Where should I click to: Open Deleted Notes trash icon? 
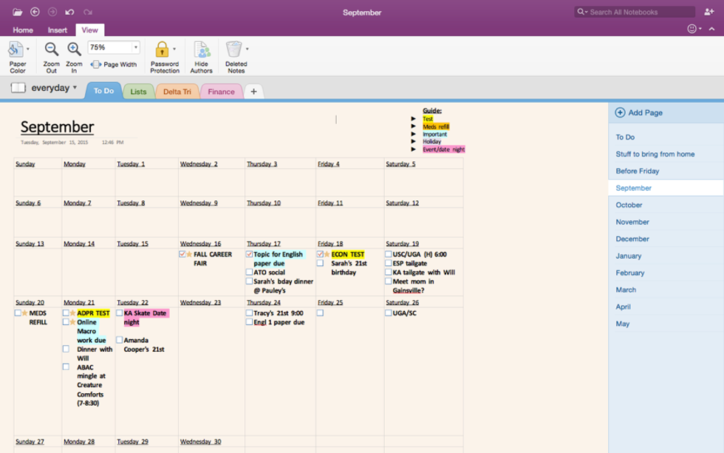coord(234,50)
